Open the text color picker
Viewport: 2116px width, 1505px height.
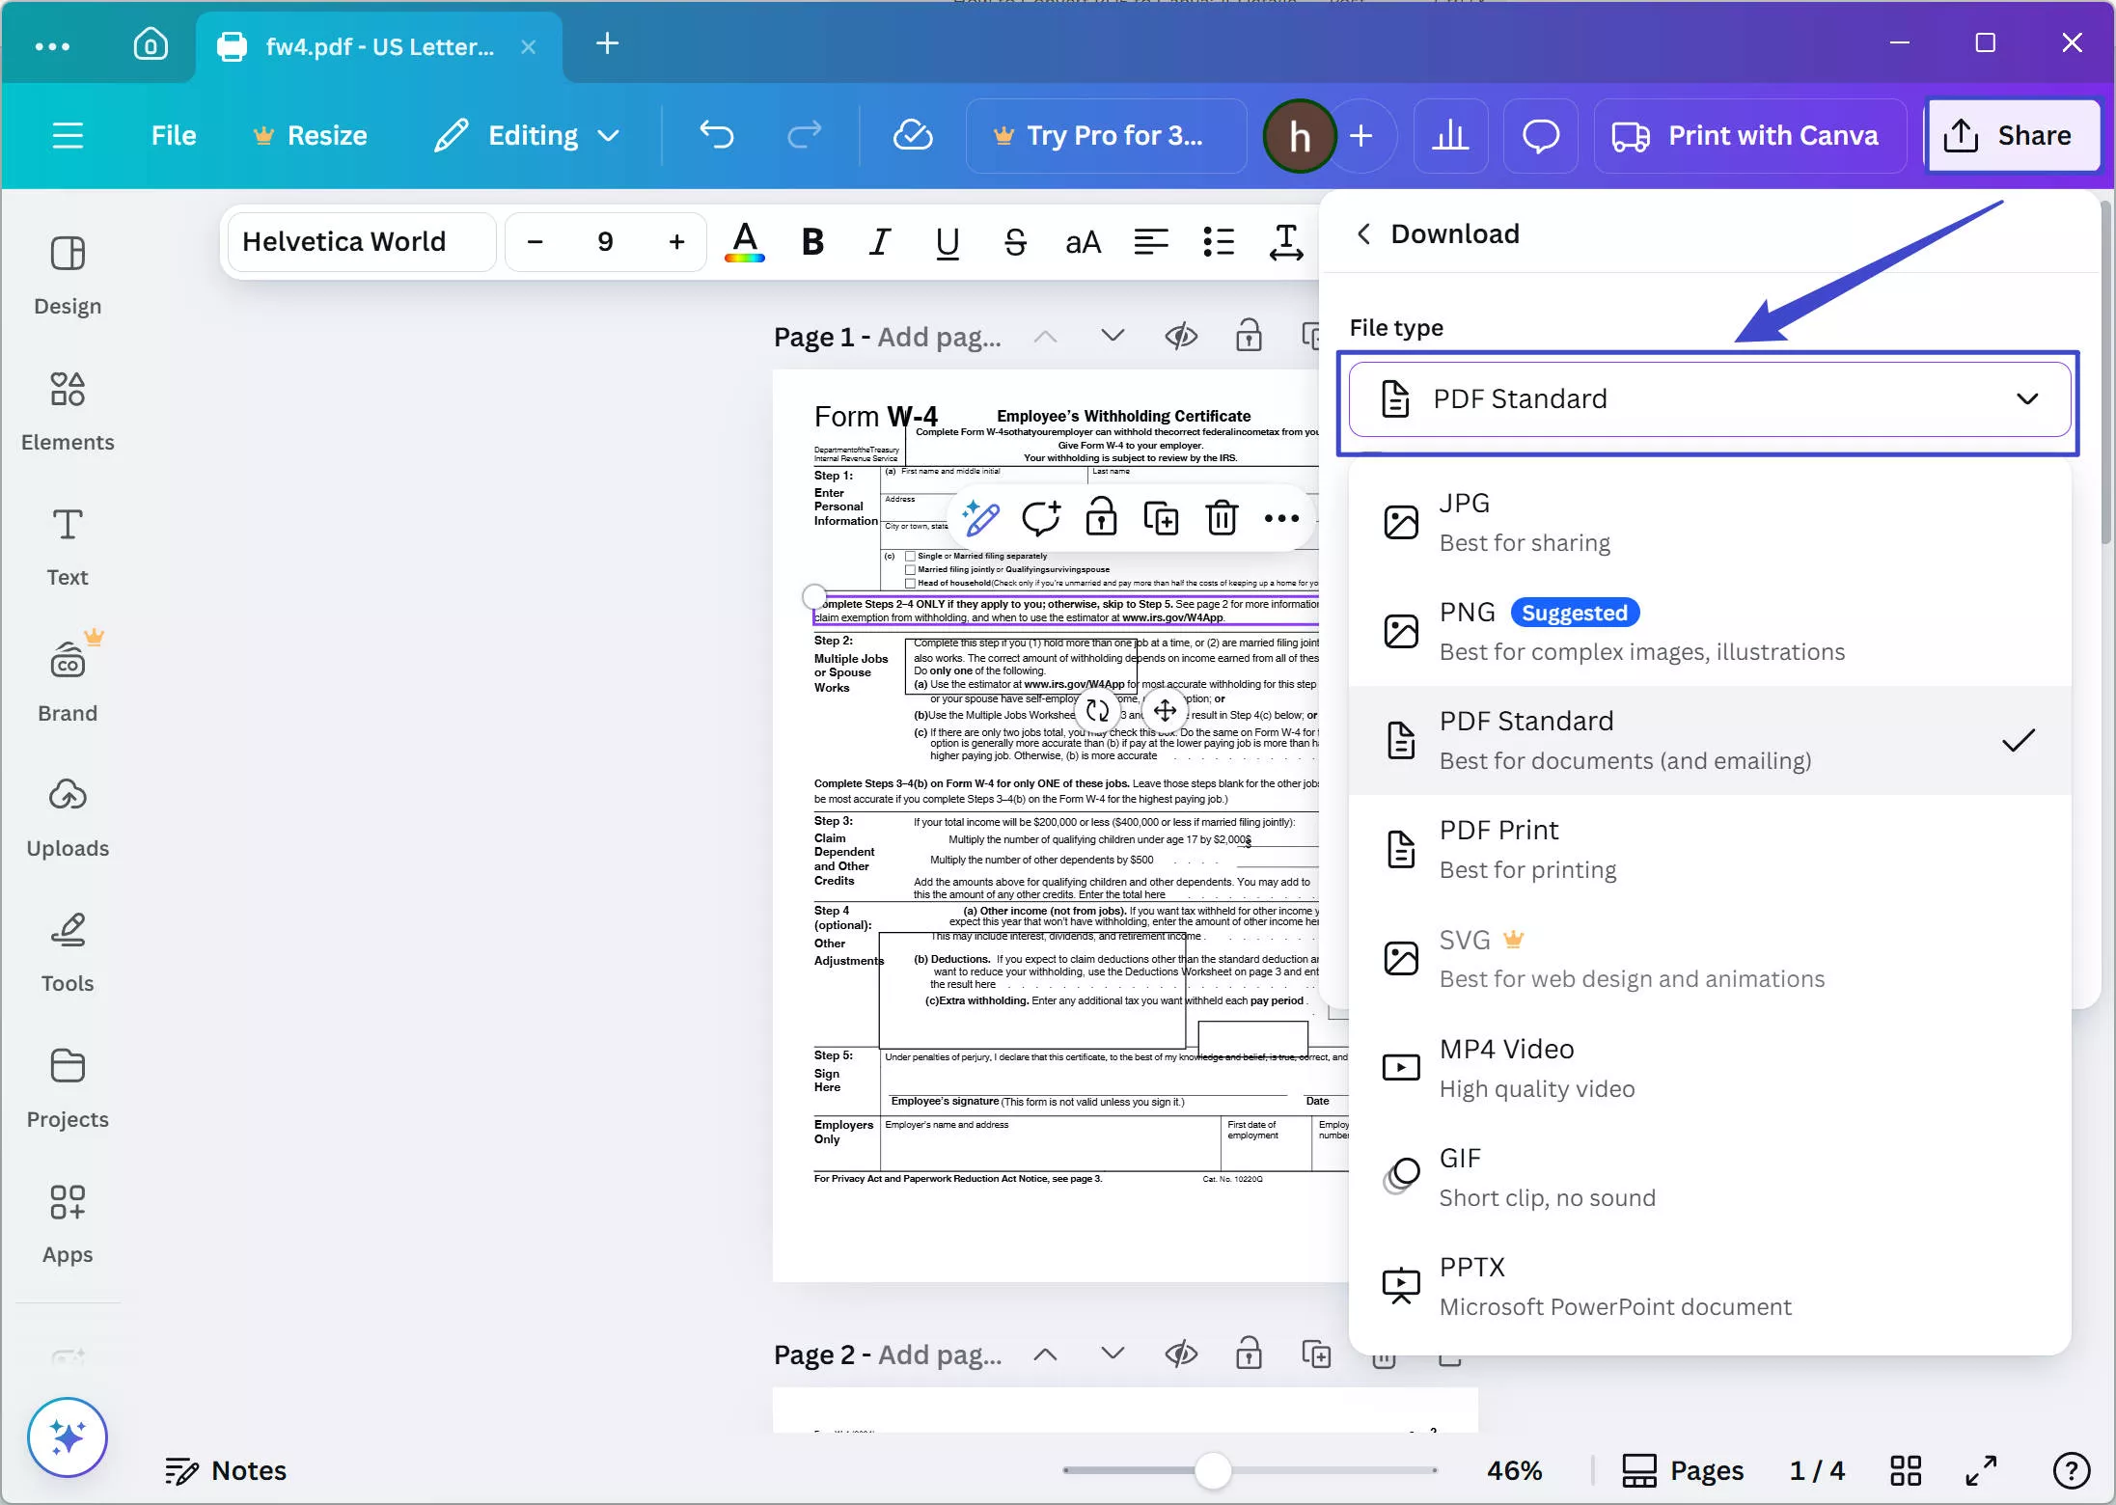[742, 242]
